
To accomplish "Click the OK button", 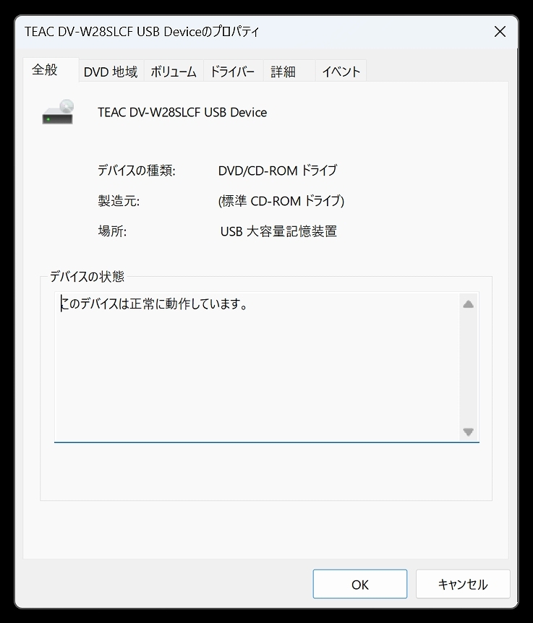I will (359, 584).
